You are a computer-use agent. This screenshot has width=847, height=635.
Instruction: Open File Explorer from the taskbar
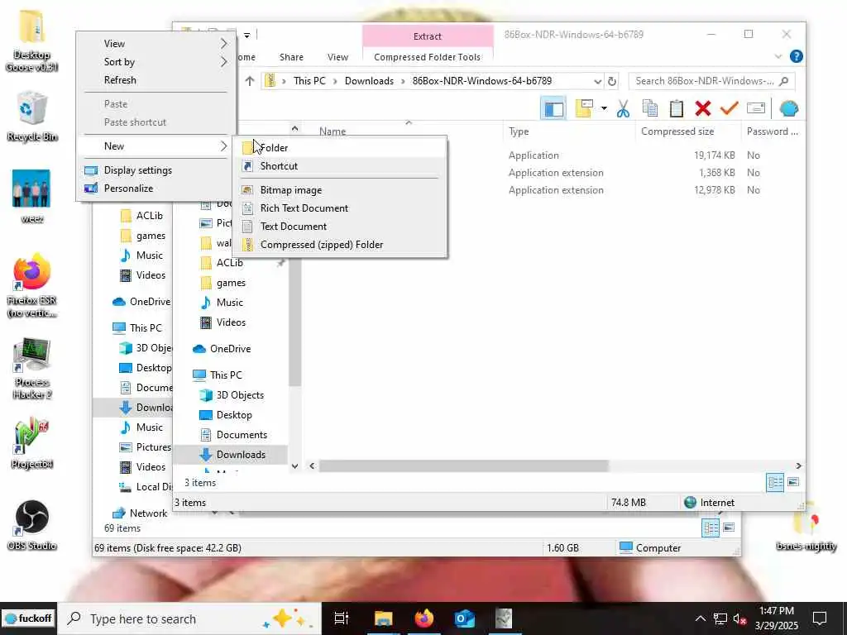(x=383, y=618)
